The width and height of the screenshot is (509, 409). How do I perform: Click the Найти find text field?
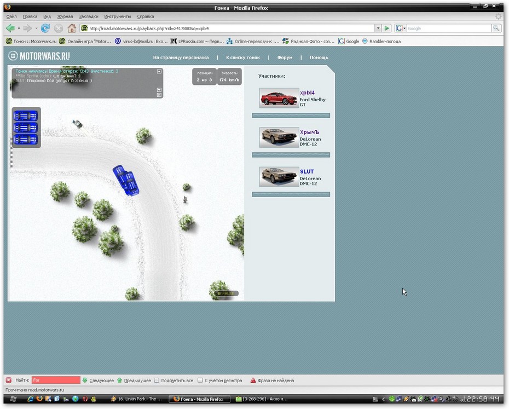click(x=56, y=380)
